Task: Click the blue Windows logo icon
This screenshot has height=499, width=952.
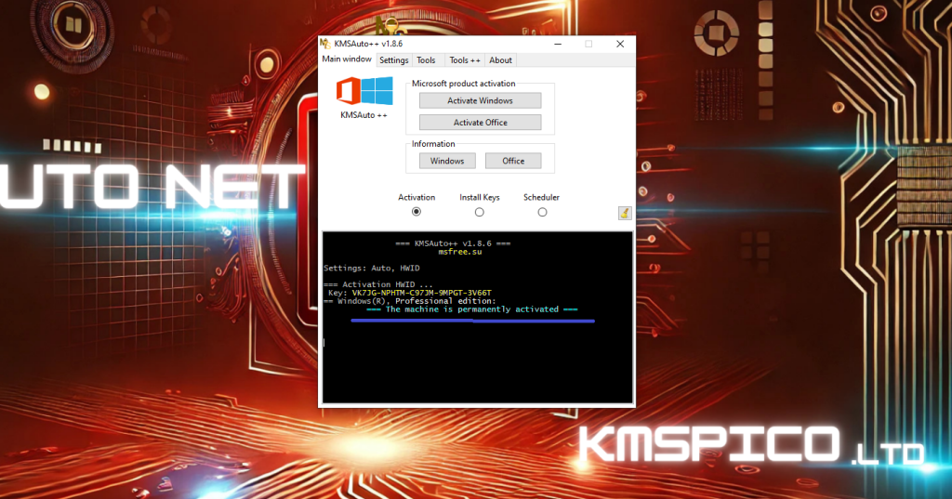Action: [377, 91]
